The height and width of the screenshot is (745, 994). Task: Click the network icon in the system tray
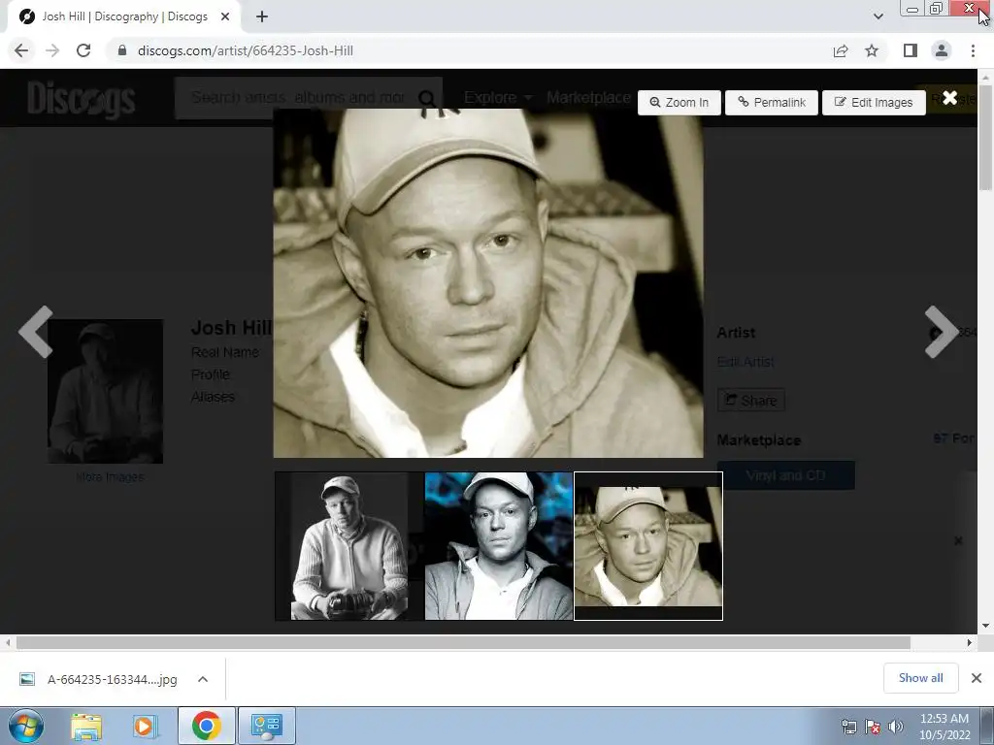tap(848, 727)
